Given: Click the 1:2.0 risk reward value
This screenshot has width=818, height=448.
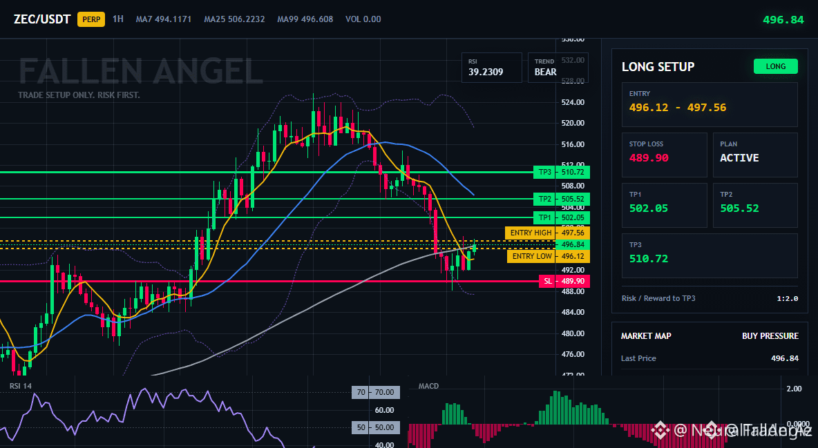Looking at the screenshot, I should (787, 299).
